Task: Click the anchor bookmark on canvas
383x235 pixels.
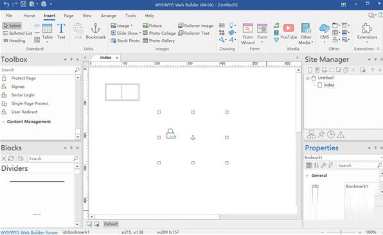Action: tap(193, 137)
